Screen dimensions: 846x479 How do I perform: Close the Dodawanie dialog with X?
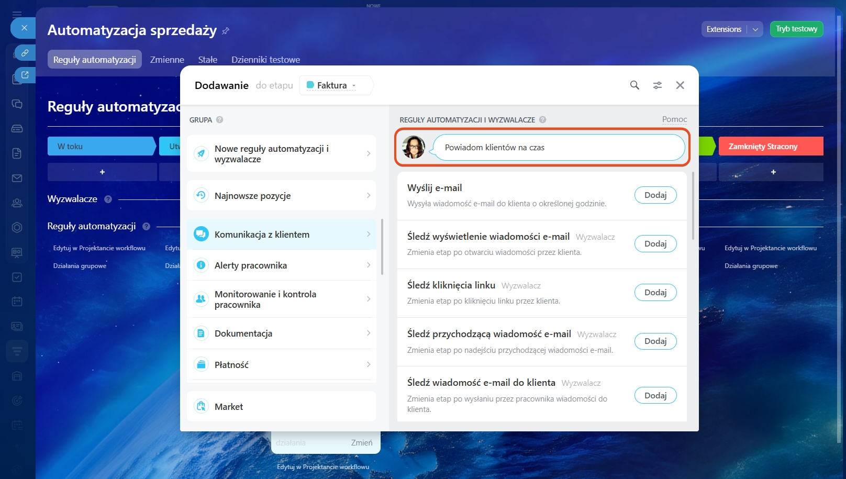pos(680,85)
